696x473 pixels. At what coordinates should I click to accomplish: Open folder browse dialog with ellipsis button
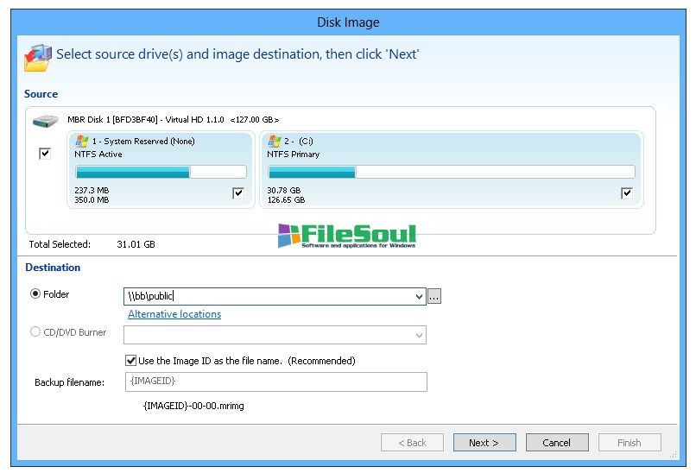pyautogui.click(x=434, y=297)
